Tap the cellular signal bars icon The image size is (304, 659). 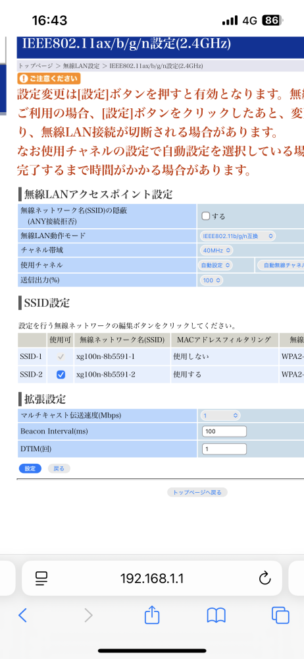click(230, 20)
